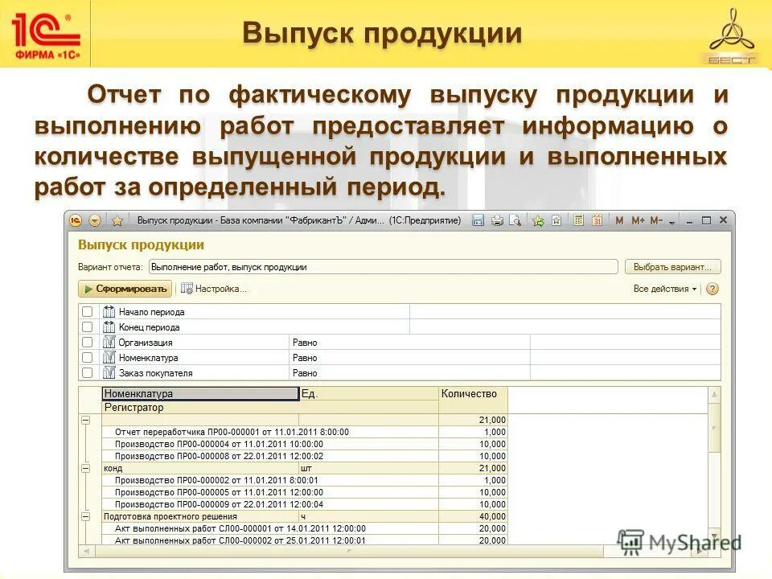Click the Заказ покупателя filter icon
Screen dimensions: 772x579
[109, 372]
